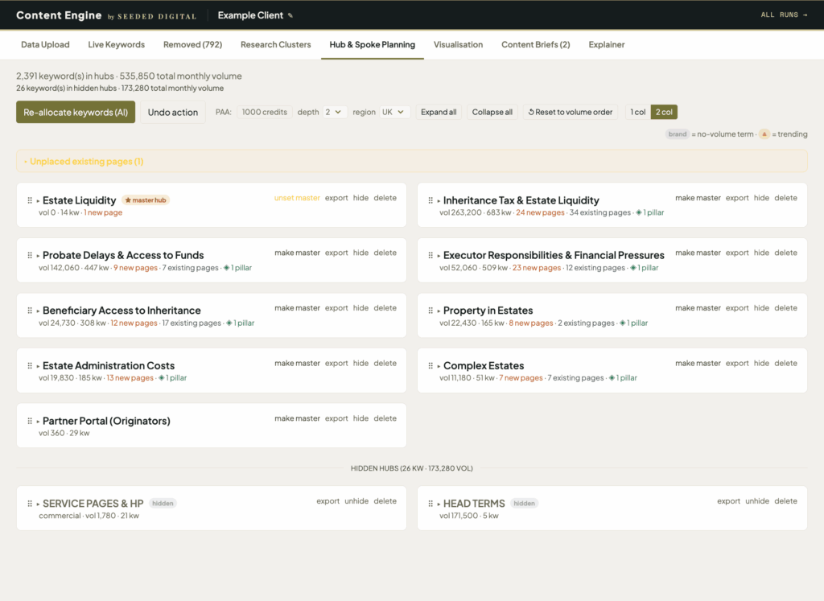Click drag handle for Inheritance Tax & Estate Liquidity
Viewport: 824px width, 601px height.
point(431,200)
